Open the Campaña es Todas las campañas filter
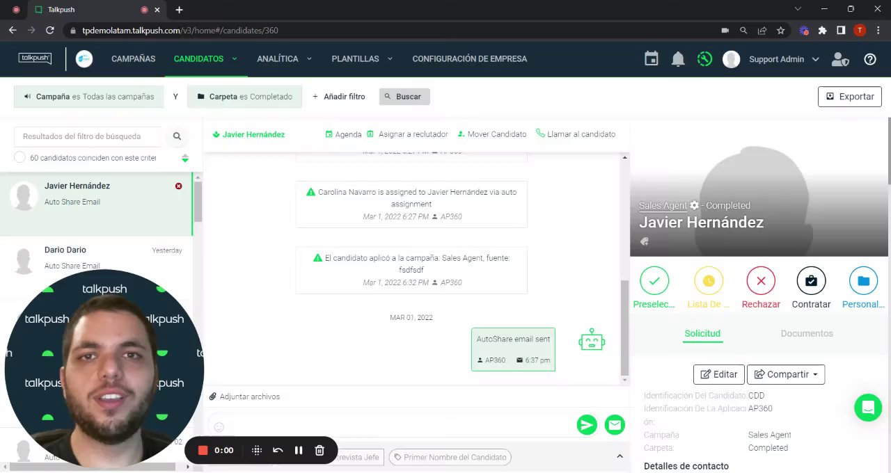Screen dimensions: 891x473 [x=88, y=97]
